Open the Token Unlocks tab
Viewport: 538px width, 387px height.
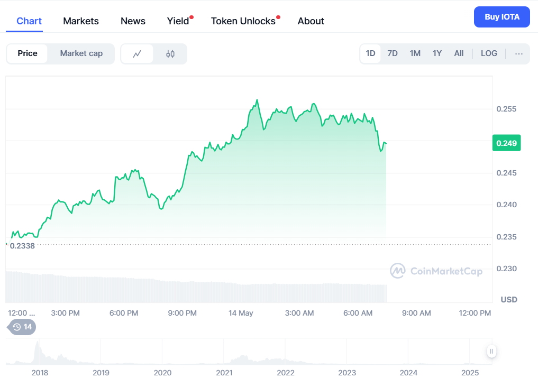tap(243, 21)
